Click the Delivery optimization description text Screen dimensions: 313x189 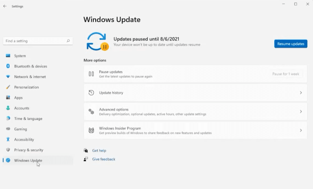pos(153,114)
